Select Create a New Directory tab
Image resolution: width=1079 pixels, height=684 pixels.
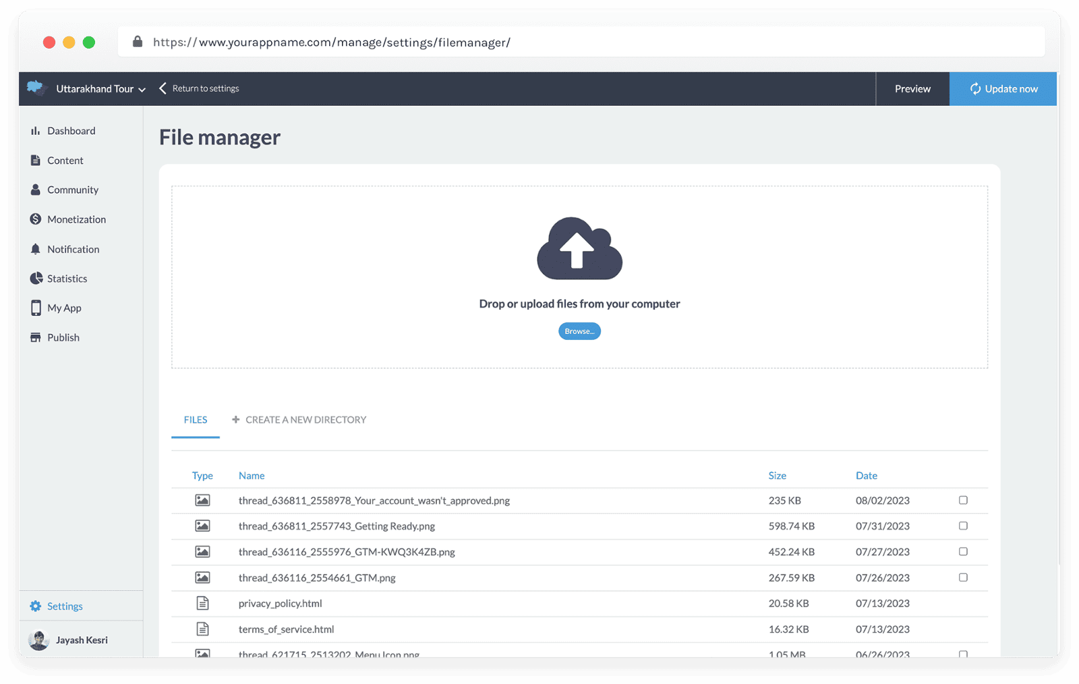(299, 420)
